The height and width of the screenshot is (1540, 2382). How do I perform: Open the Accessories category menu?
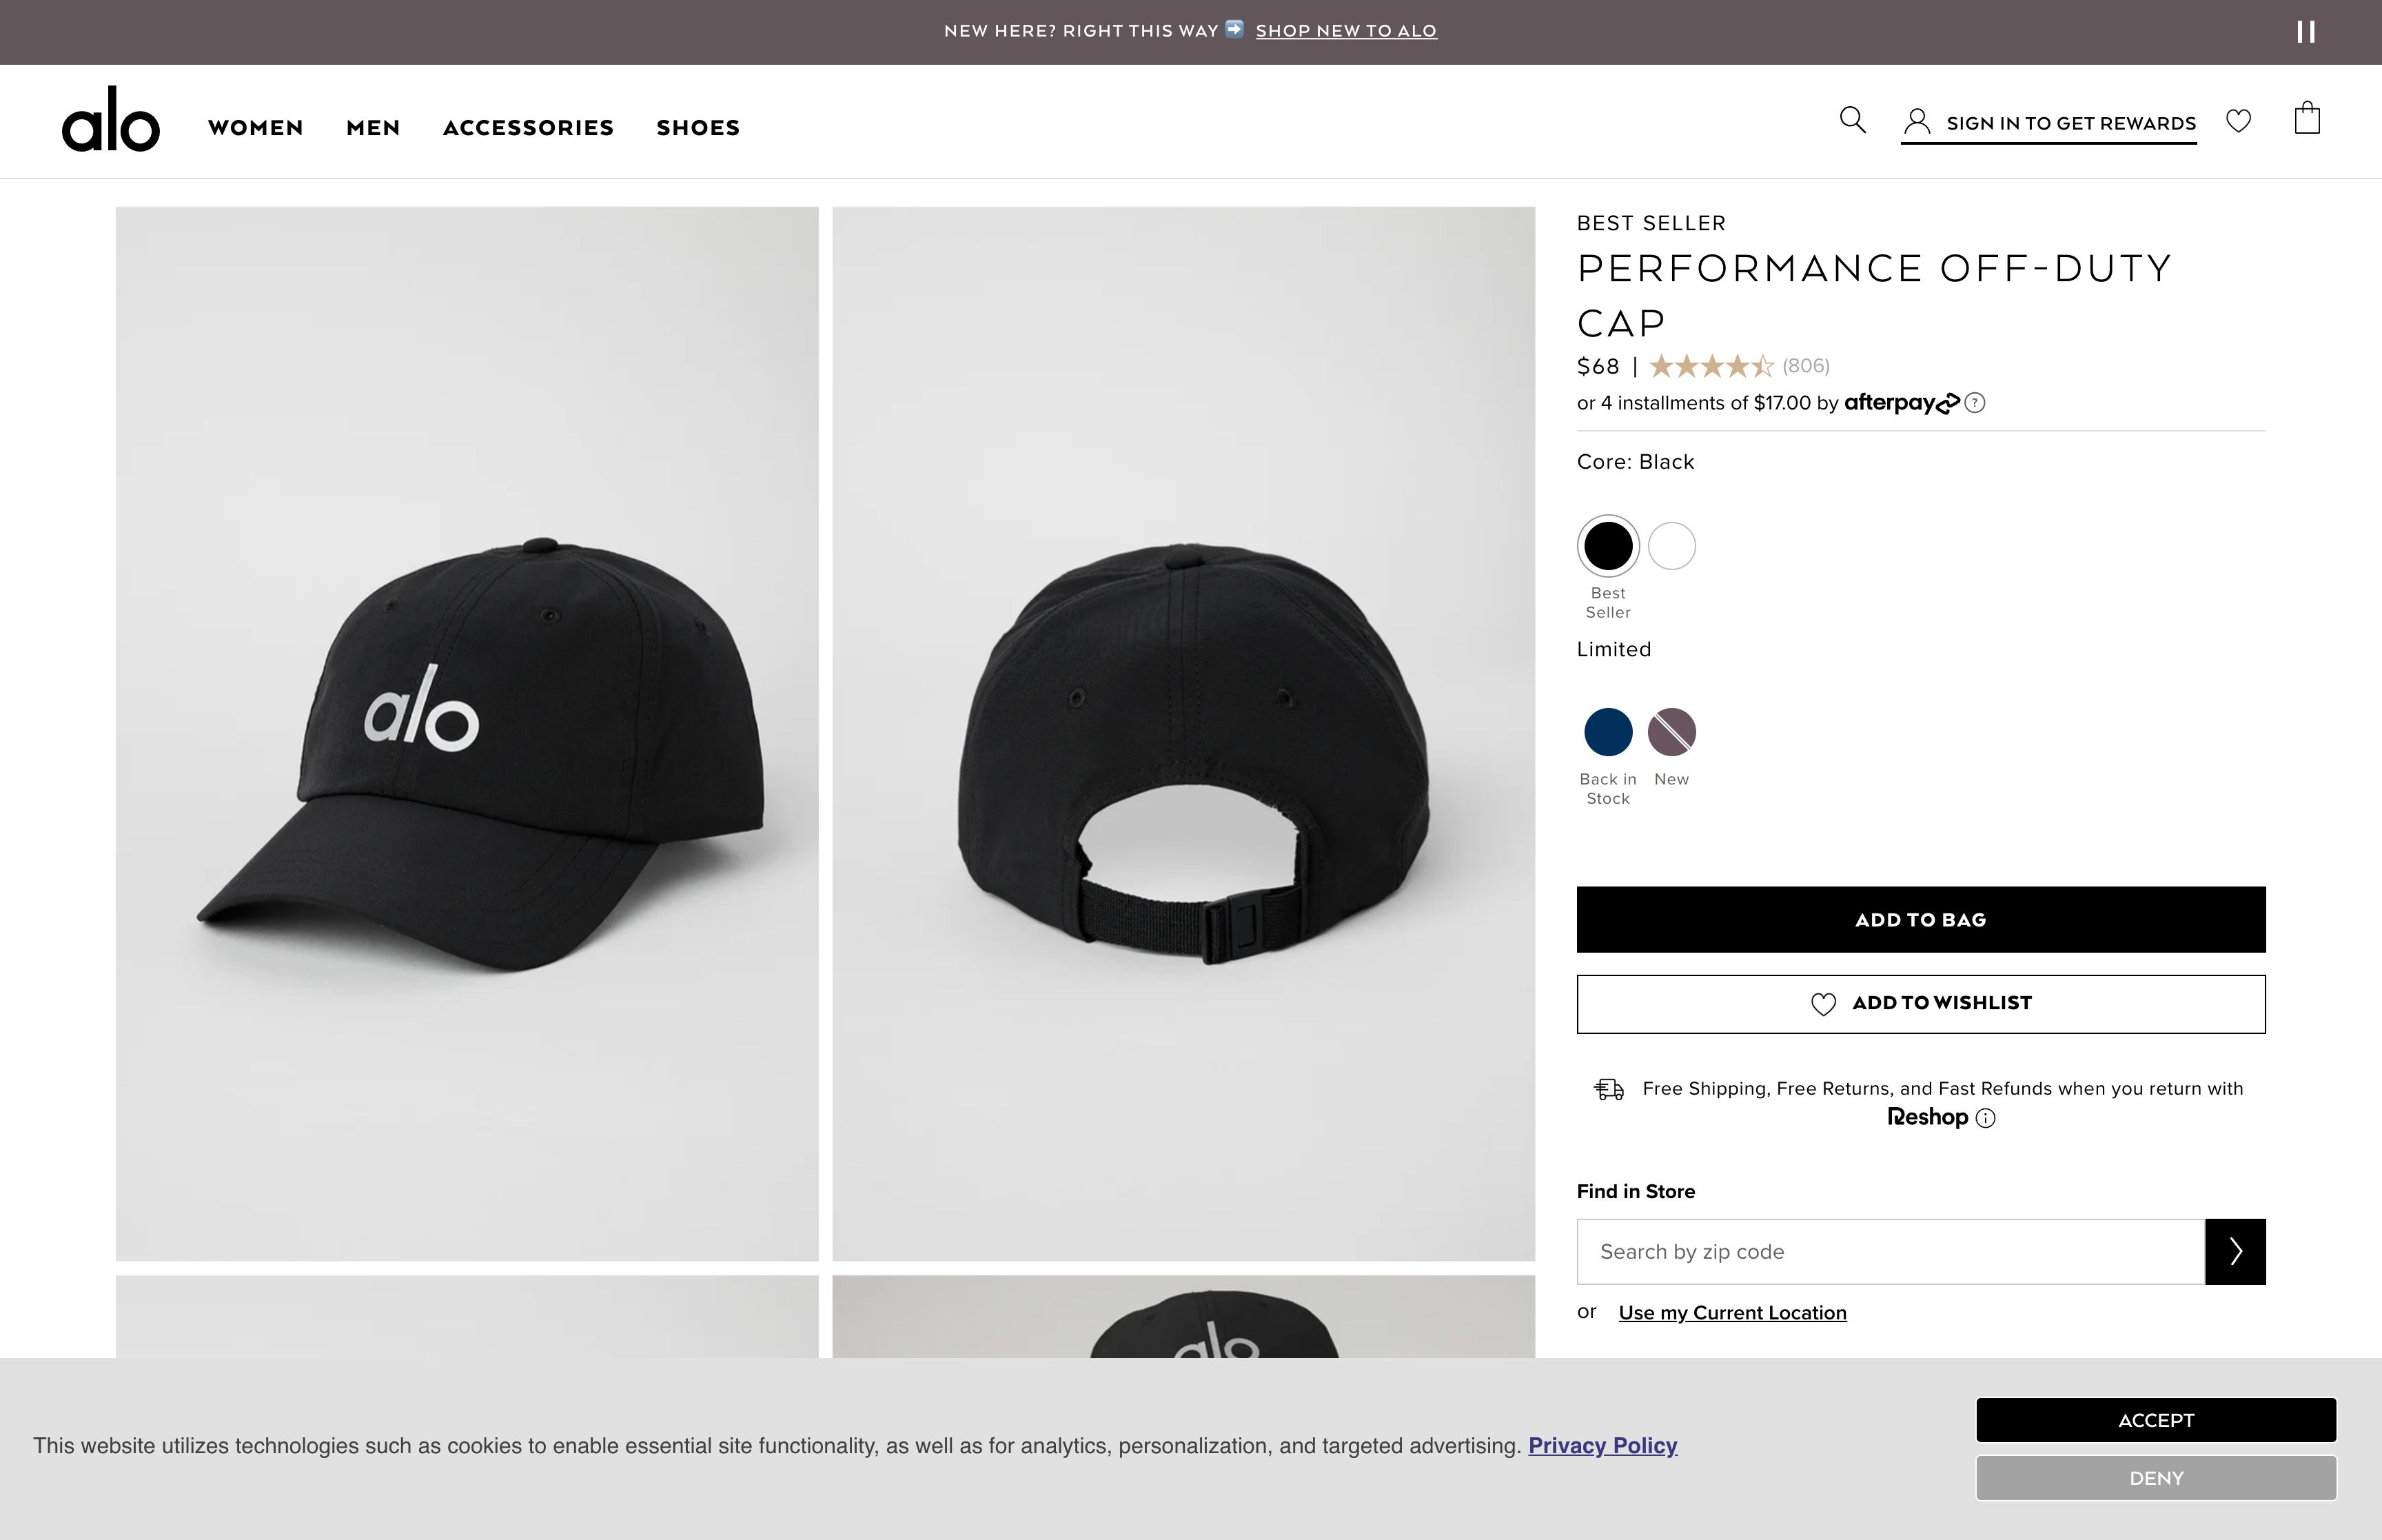(x=528, y=127)
